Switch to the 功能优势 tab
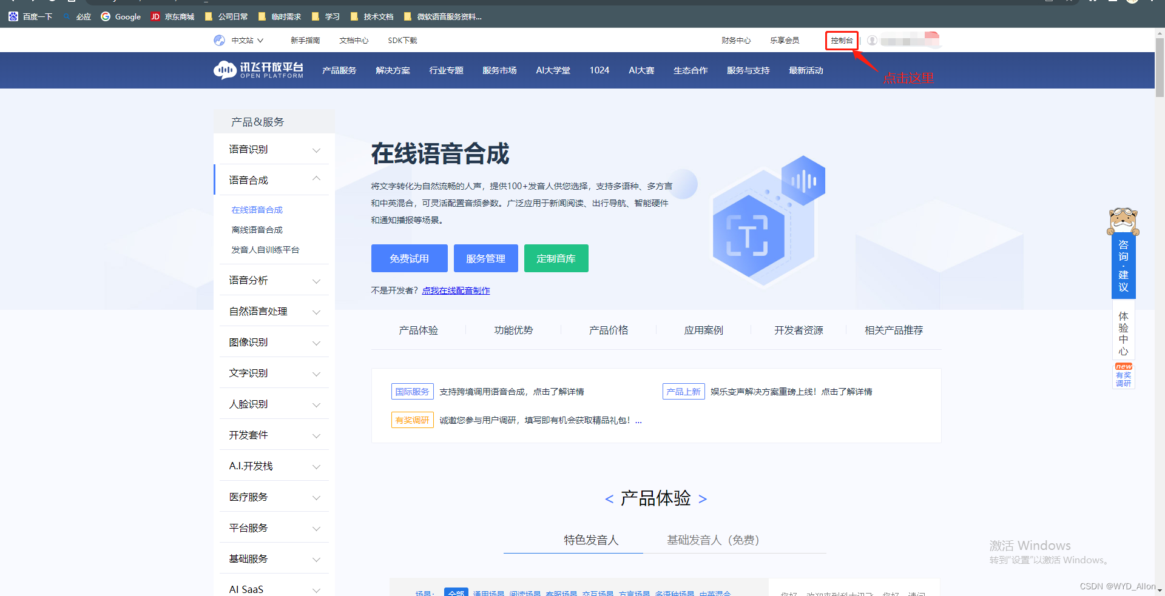 click(x=513, y=330)
